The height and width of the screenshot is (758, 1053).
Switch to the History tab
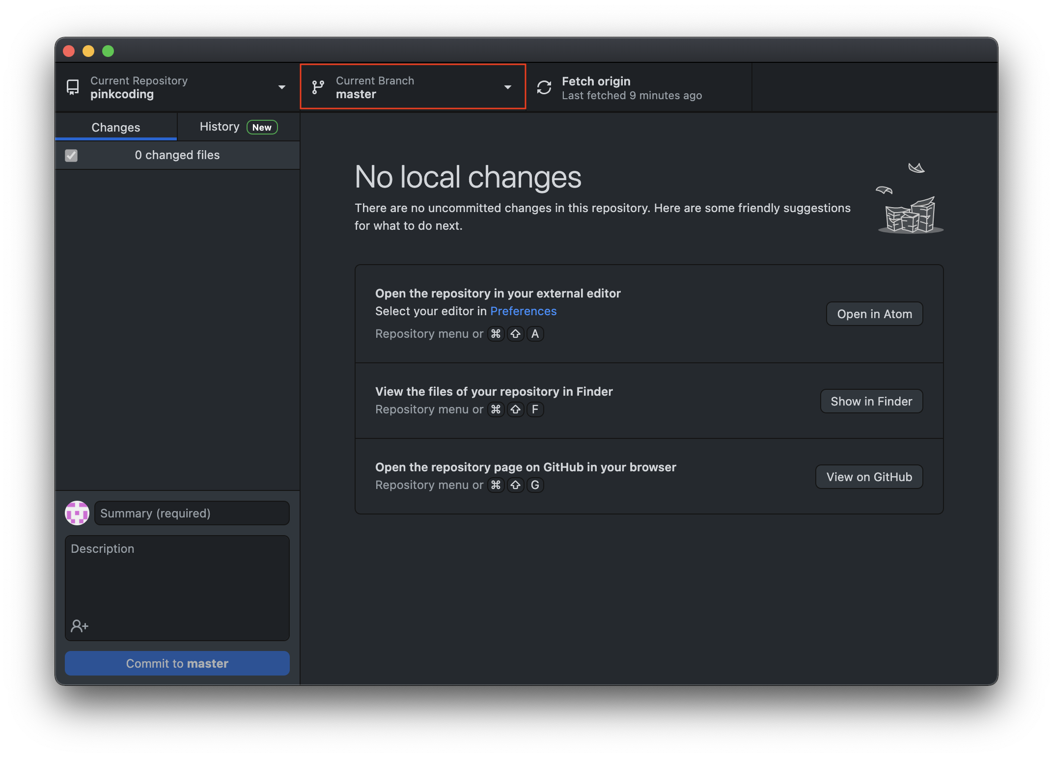coord(218,127)
